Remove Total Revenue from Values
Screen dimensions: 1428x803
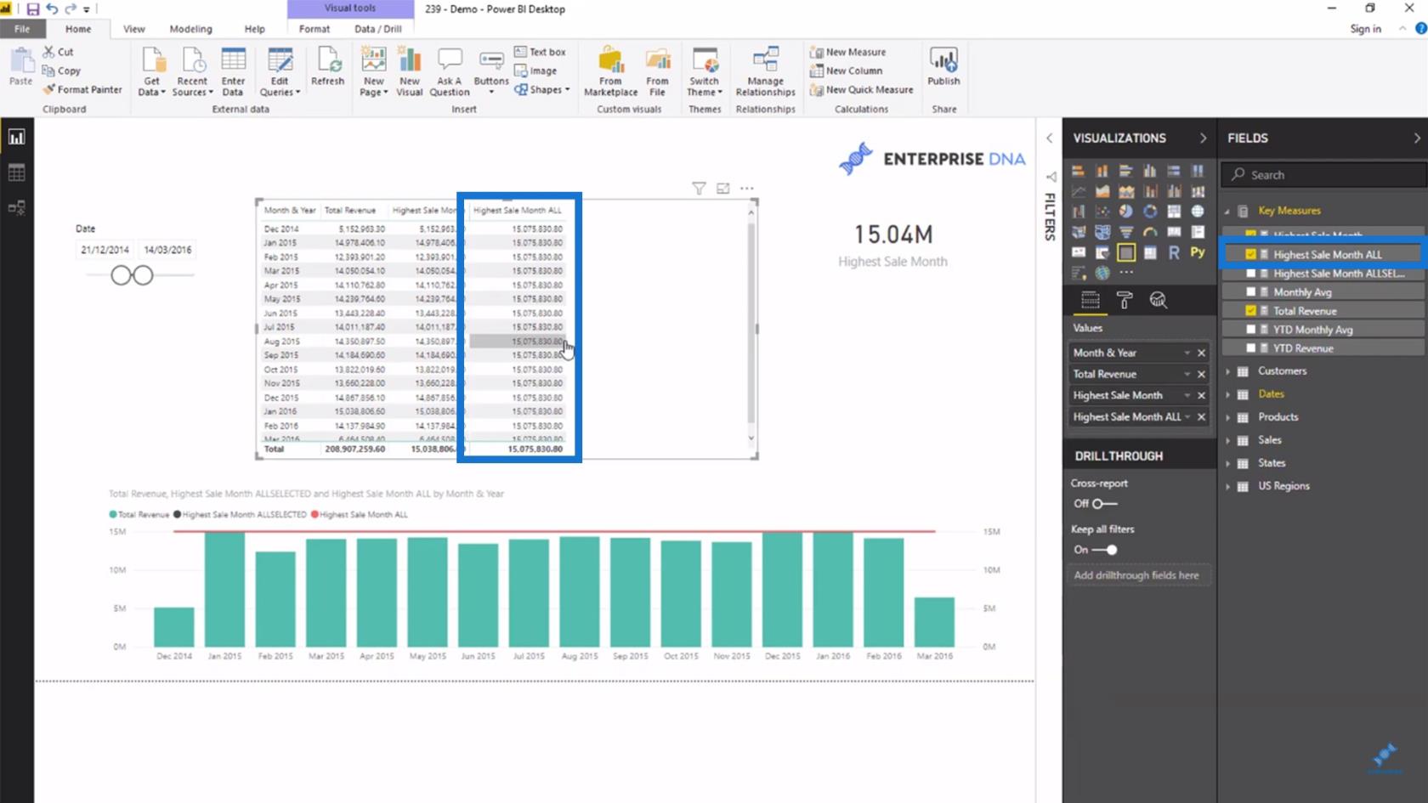pyautogui.click(x=1201, y=374)
